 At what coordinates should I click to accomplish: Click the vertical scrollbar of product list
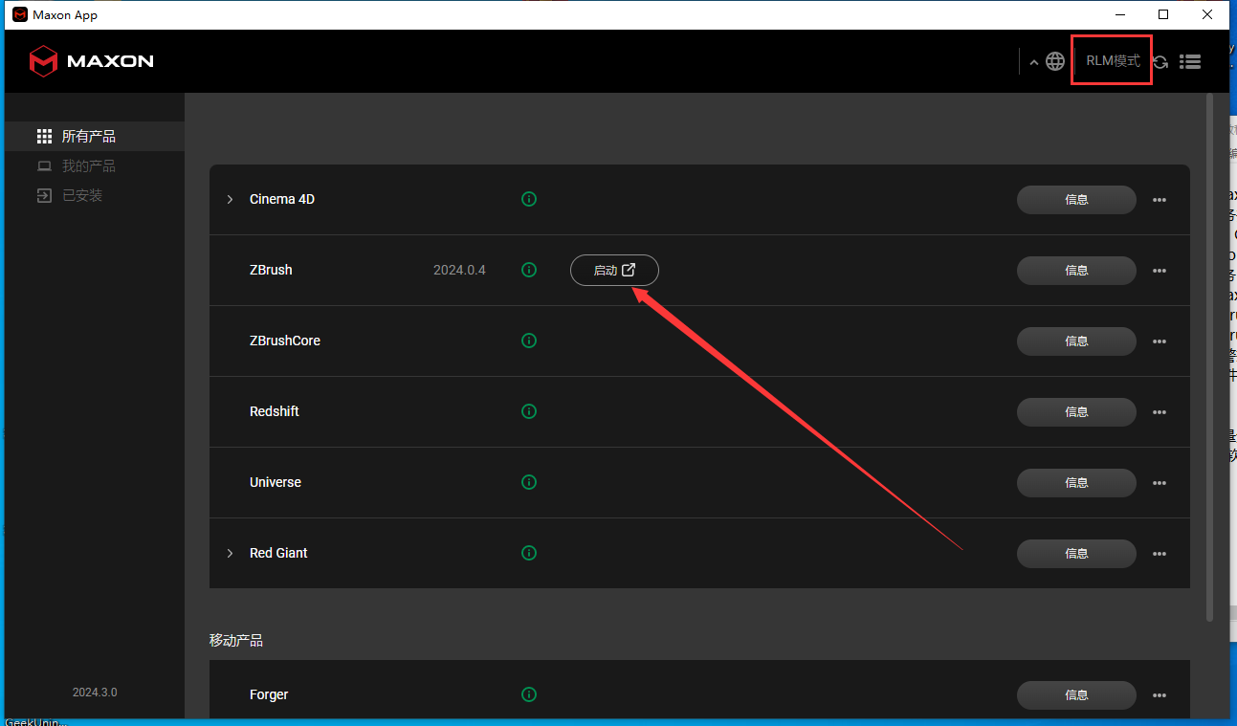1210,357
